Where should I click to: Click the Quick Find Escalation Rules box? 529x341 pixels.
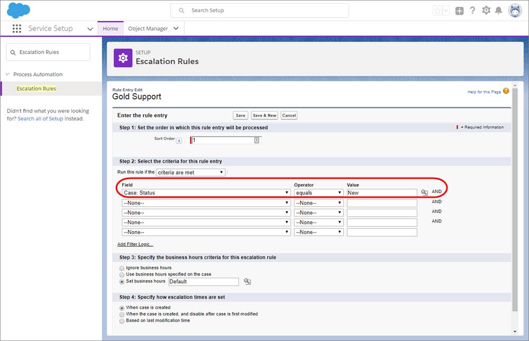(x=48, y=52)
